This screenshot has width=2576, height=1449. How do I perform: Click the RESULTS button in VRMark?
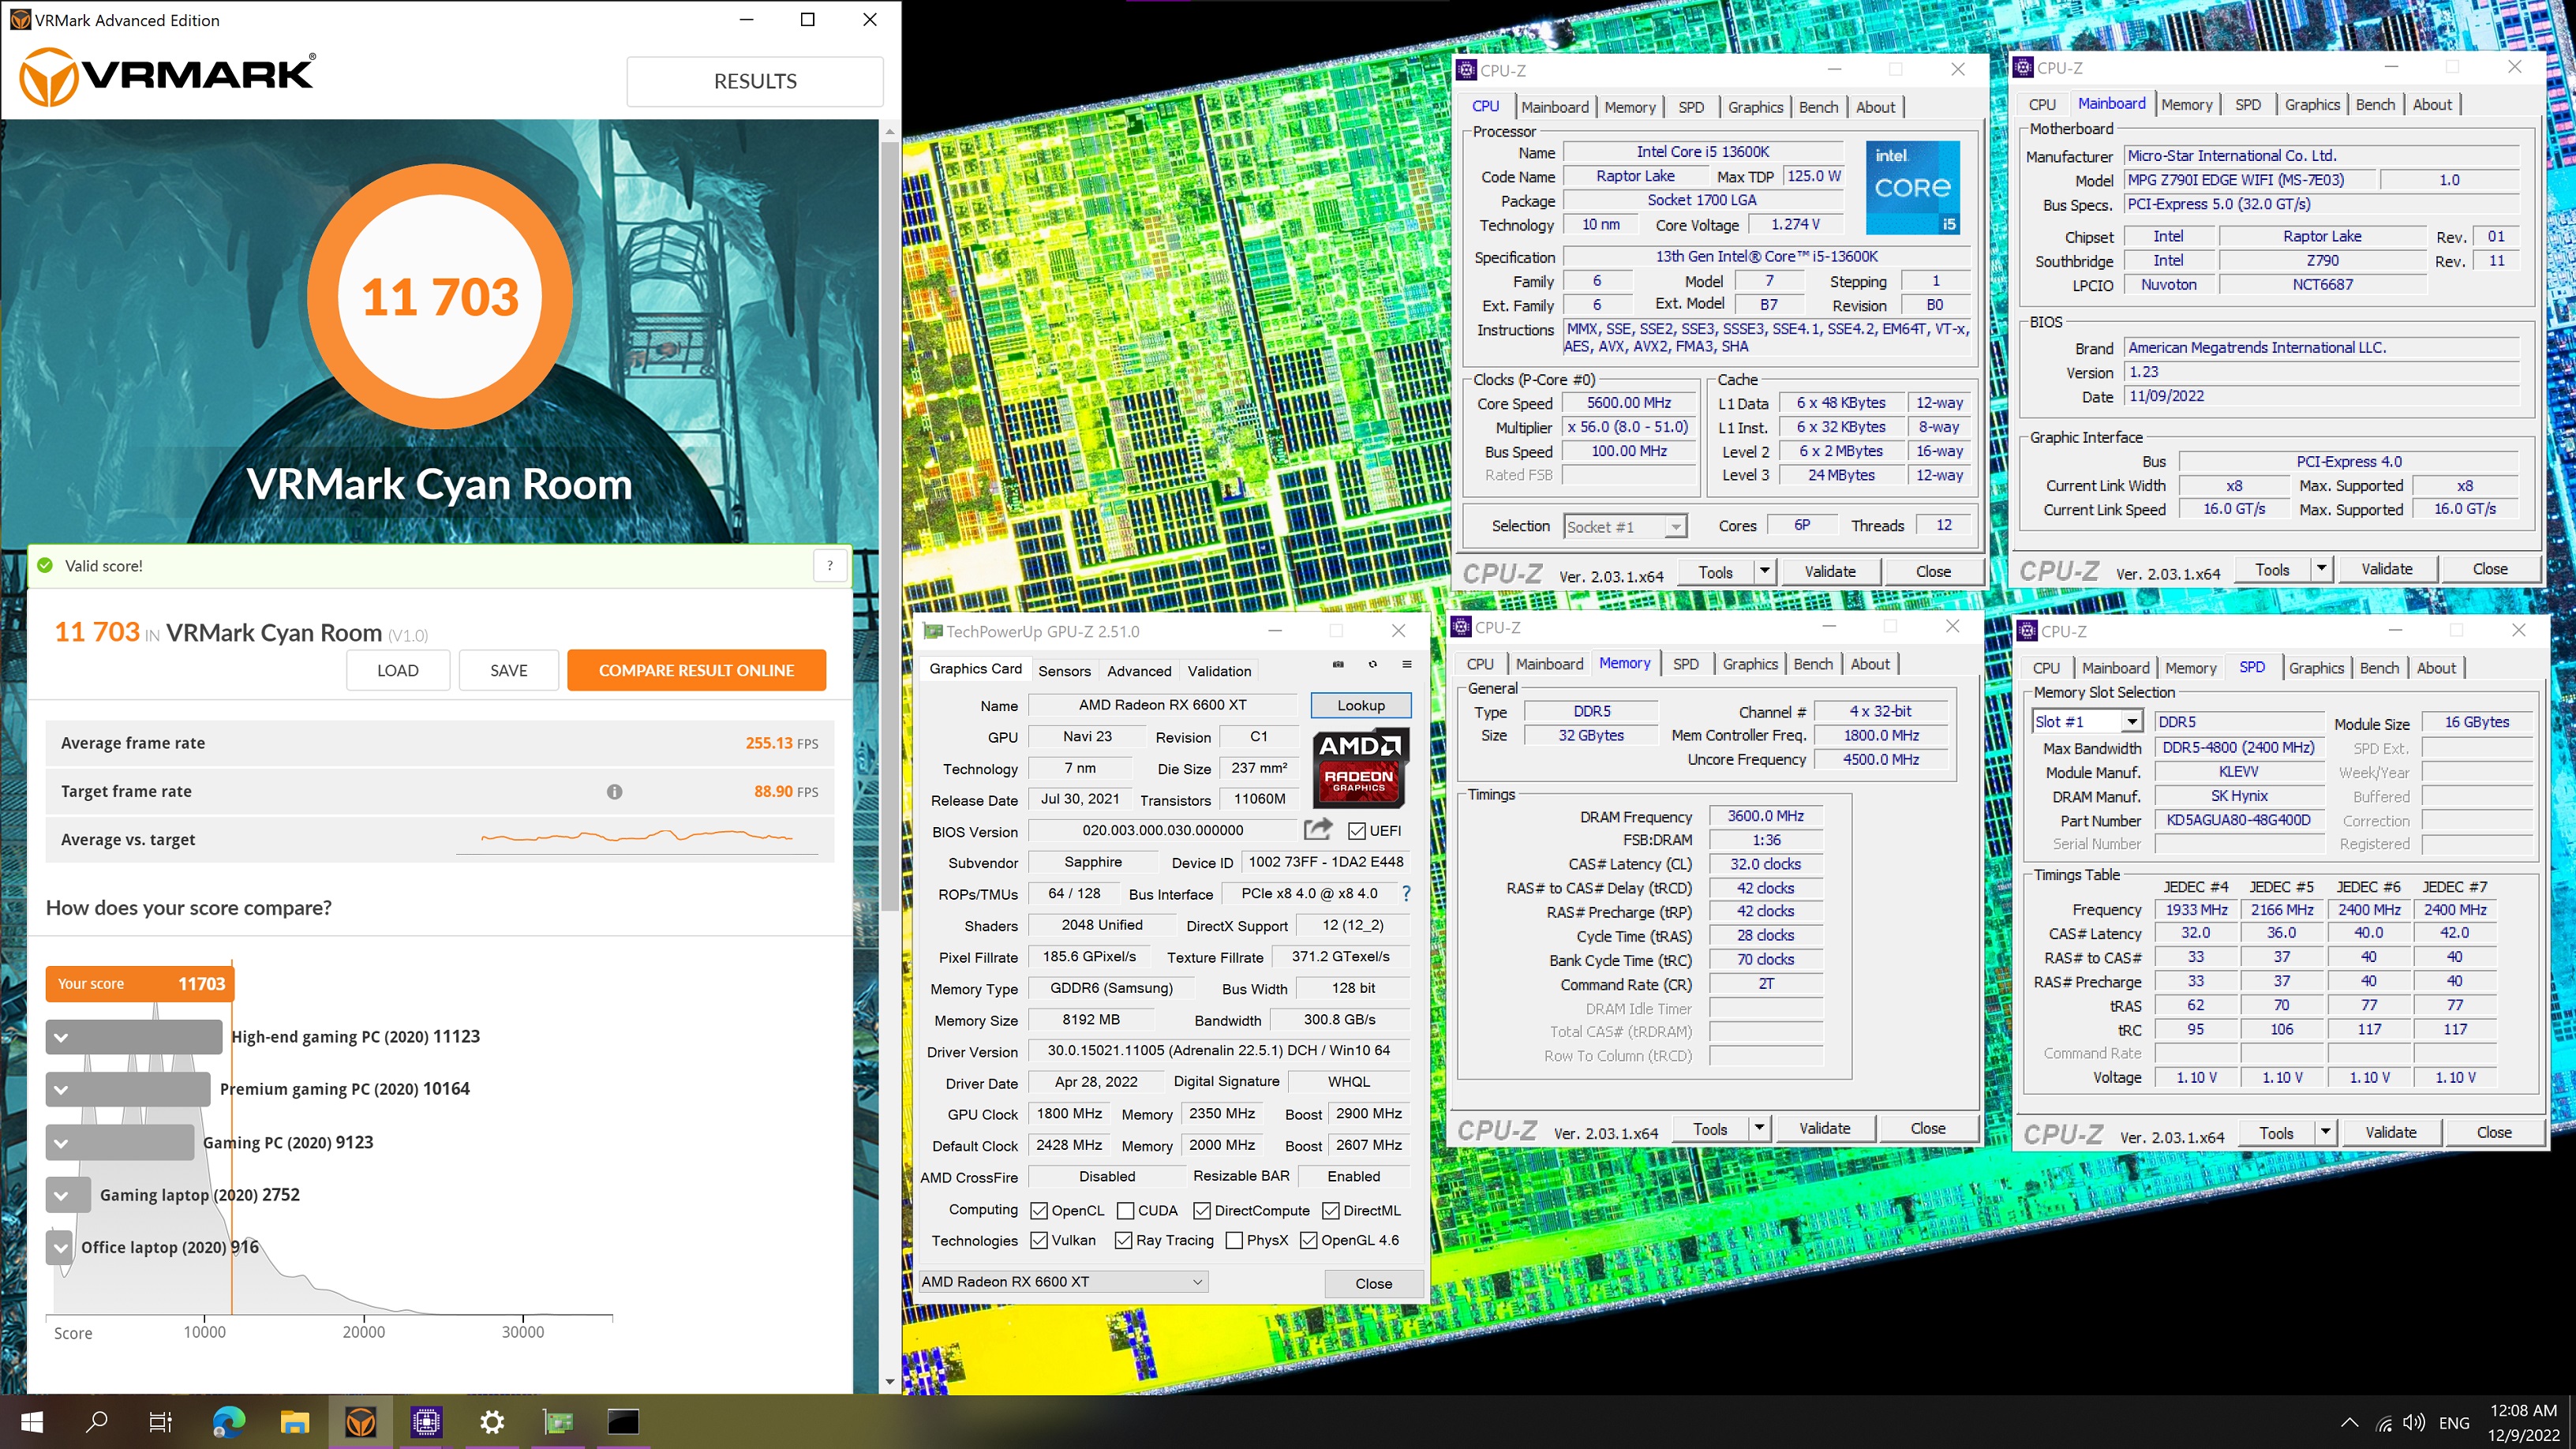pos(755,81)
